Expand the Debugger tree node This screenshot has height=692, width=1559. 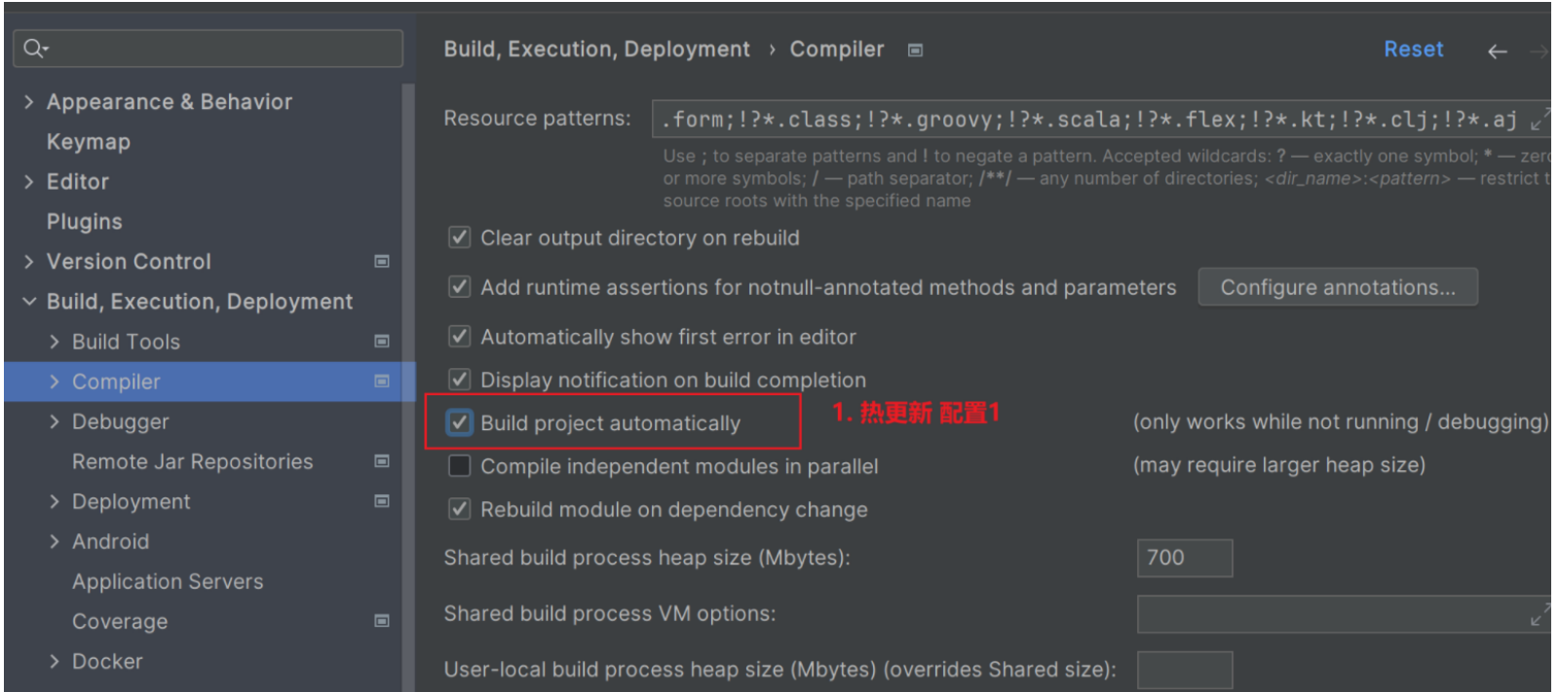(54, 421)
